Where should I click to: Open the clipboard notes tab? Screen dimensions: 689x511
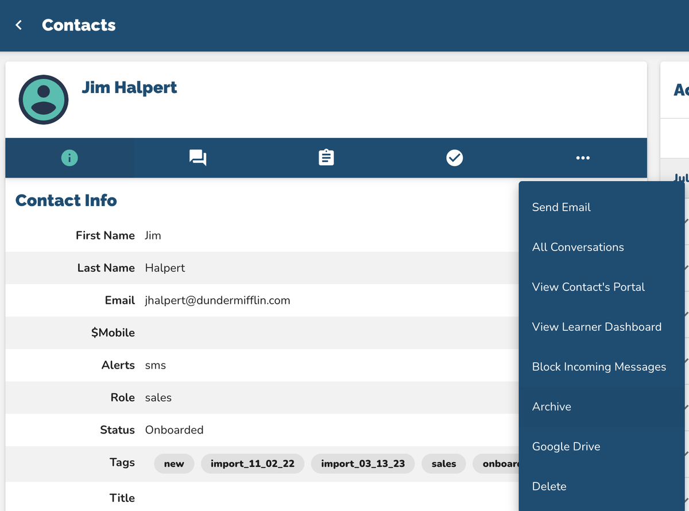point(326,158)
